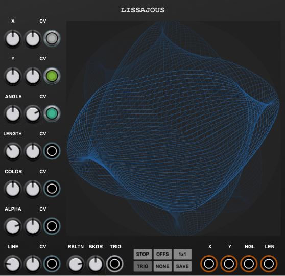Click the TRIG input jack
285x276 pixels.
tap(115, 264)
